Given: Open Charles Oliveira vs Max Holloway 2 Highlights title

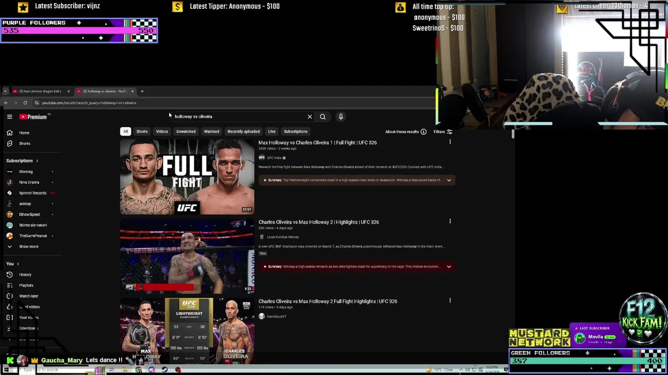Looking at the screenshot, I should pos(318,222).
